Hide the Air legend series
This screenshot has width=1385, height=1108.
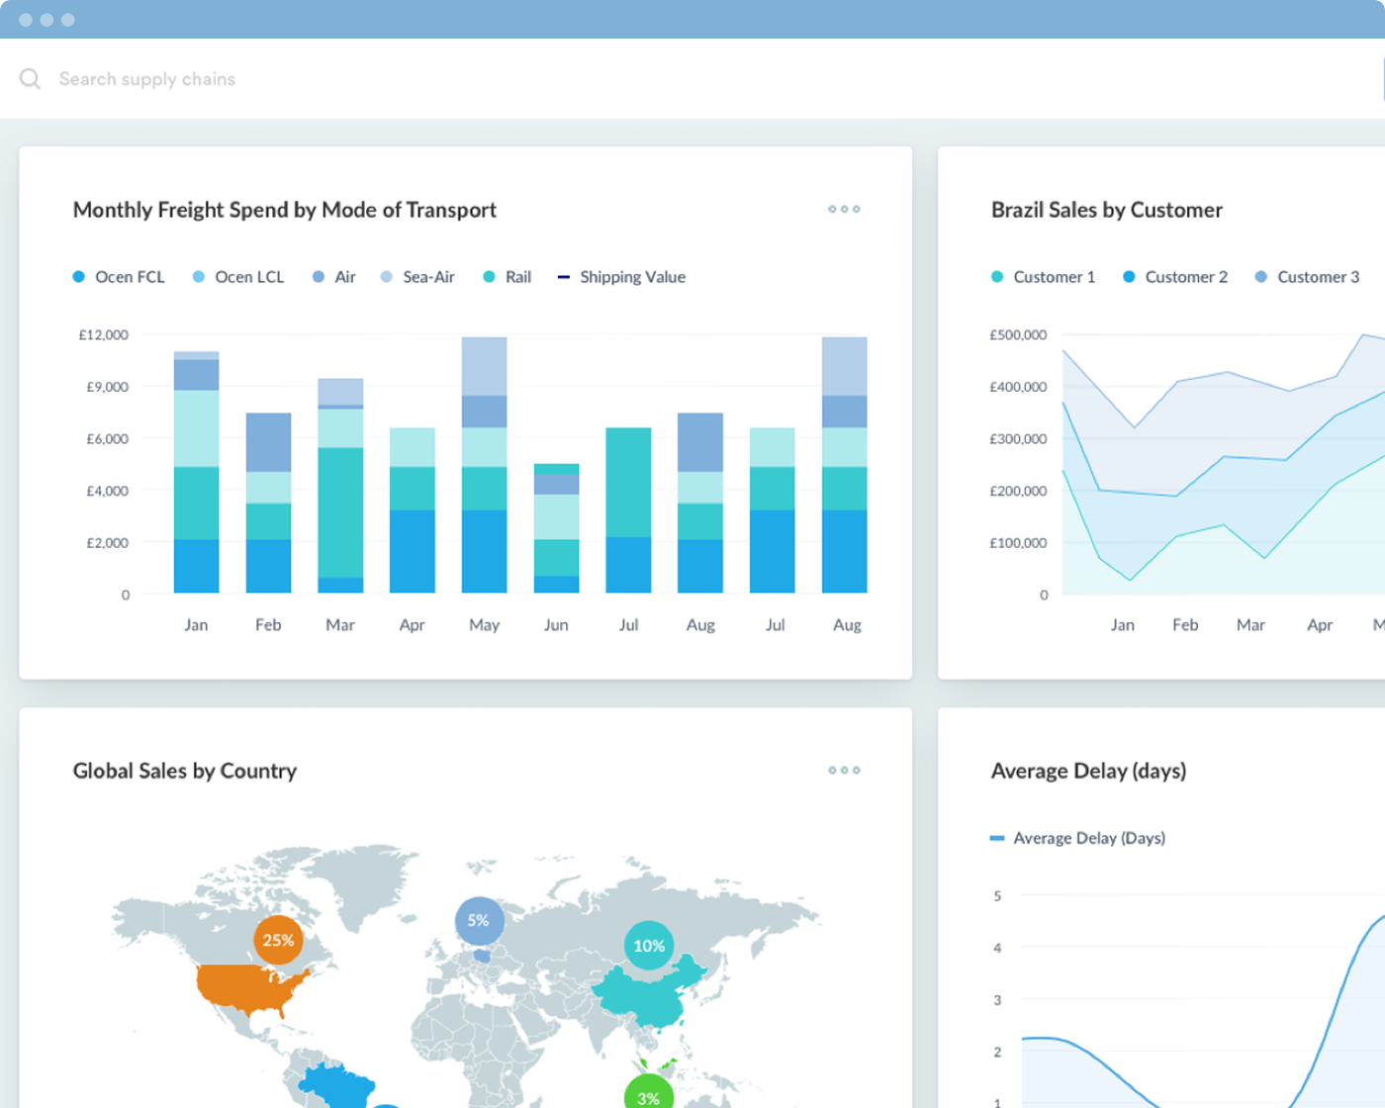pyautogui.click(x=334, y=277)
